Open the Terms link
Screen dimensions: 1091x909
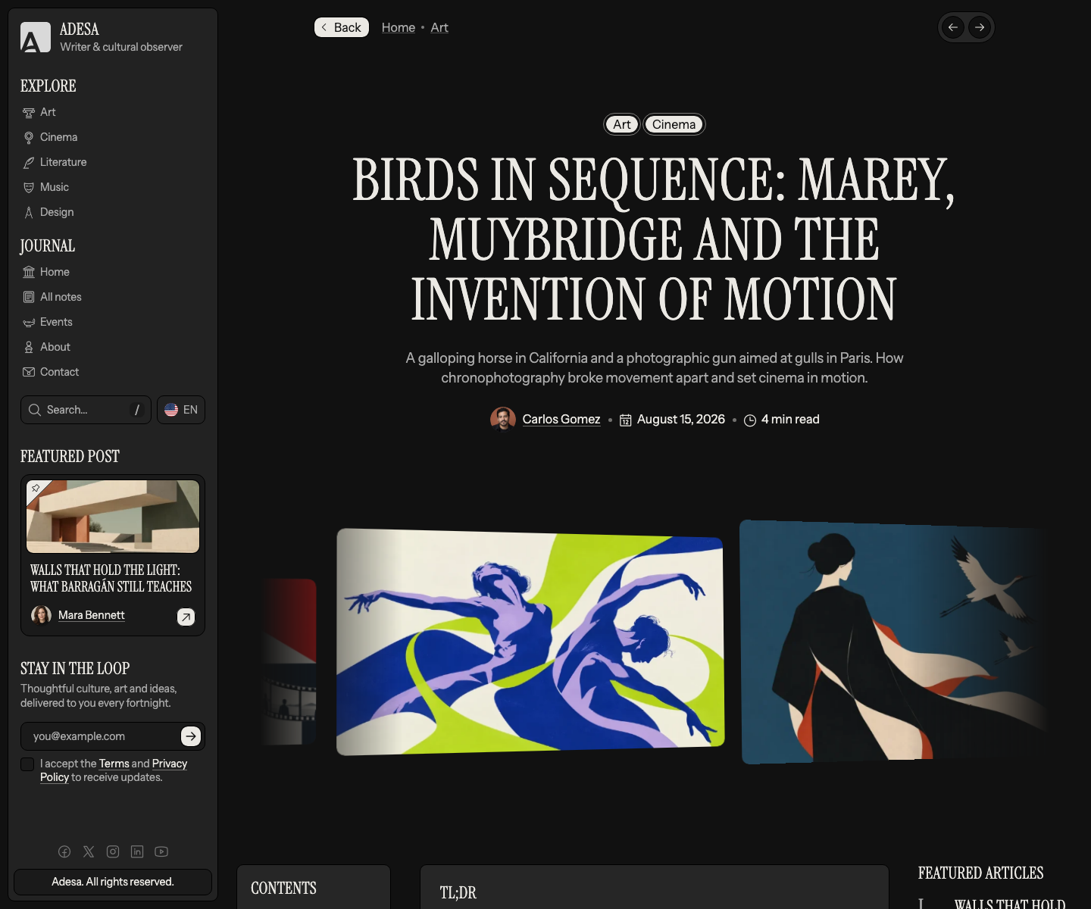click(x=114, y=764)
